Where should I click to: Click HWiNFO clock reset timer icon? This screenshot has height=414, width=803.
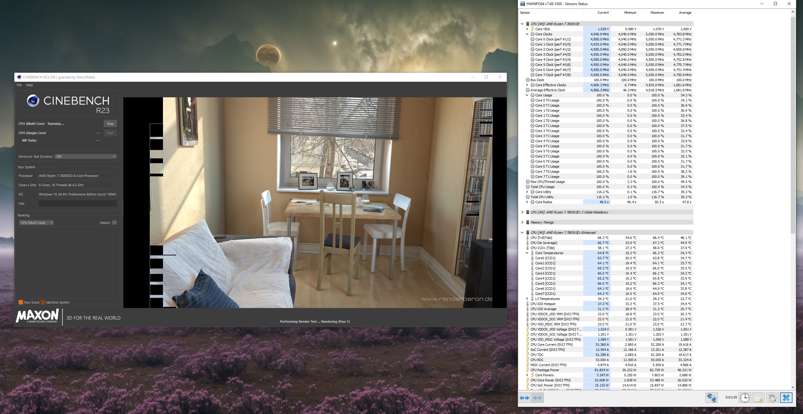point(745,398)
